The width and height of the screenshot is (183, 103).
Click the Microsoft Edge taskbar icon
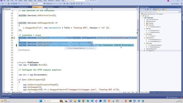79,101
